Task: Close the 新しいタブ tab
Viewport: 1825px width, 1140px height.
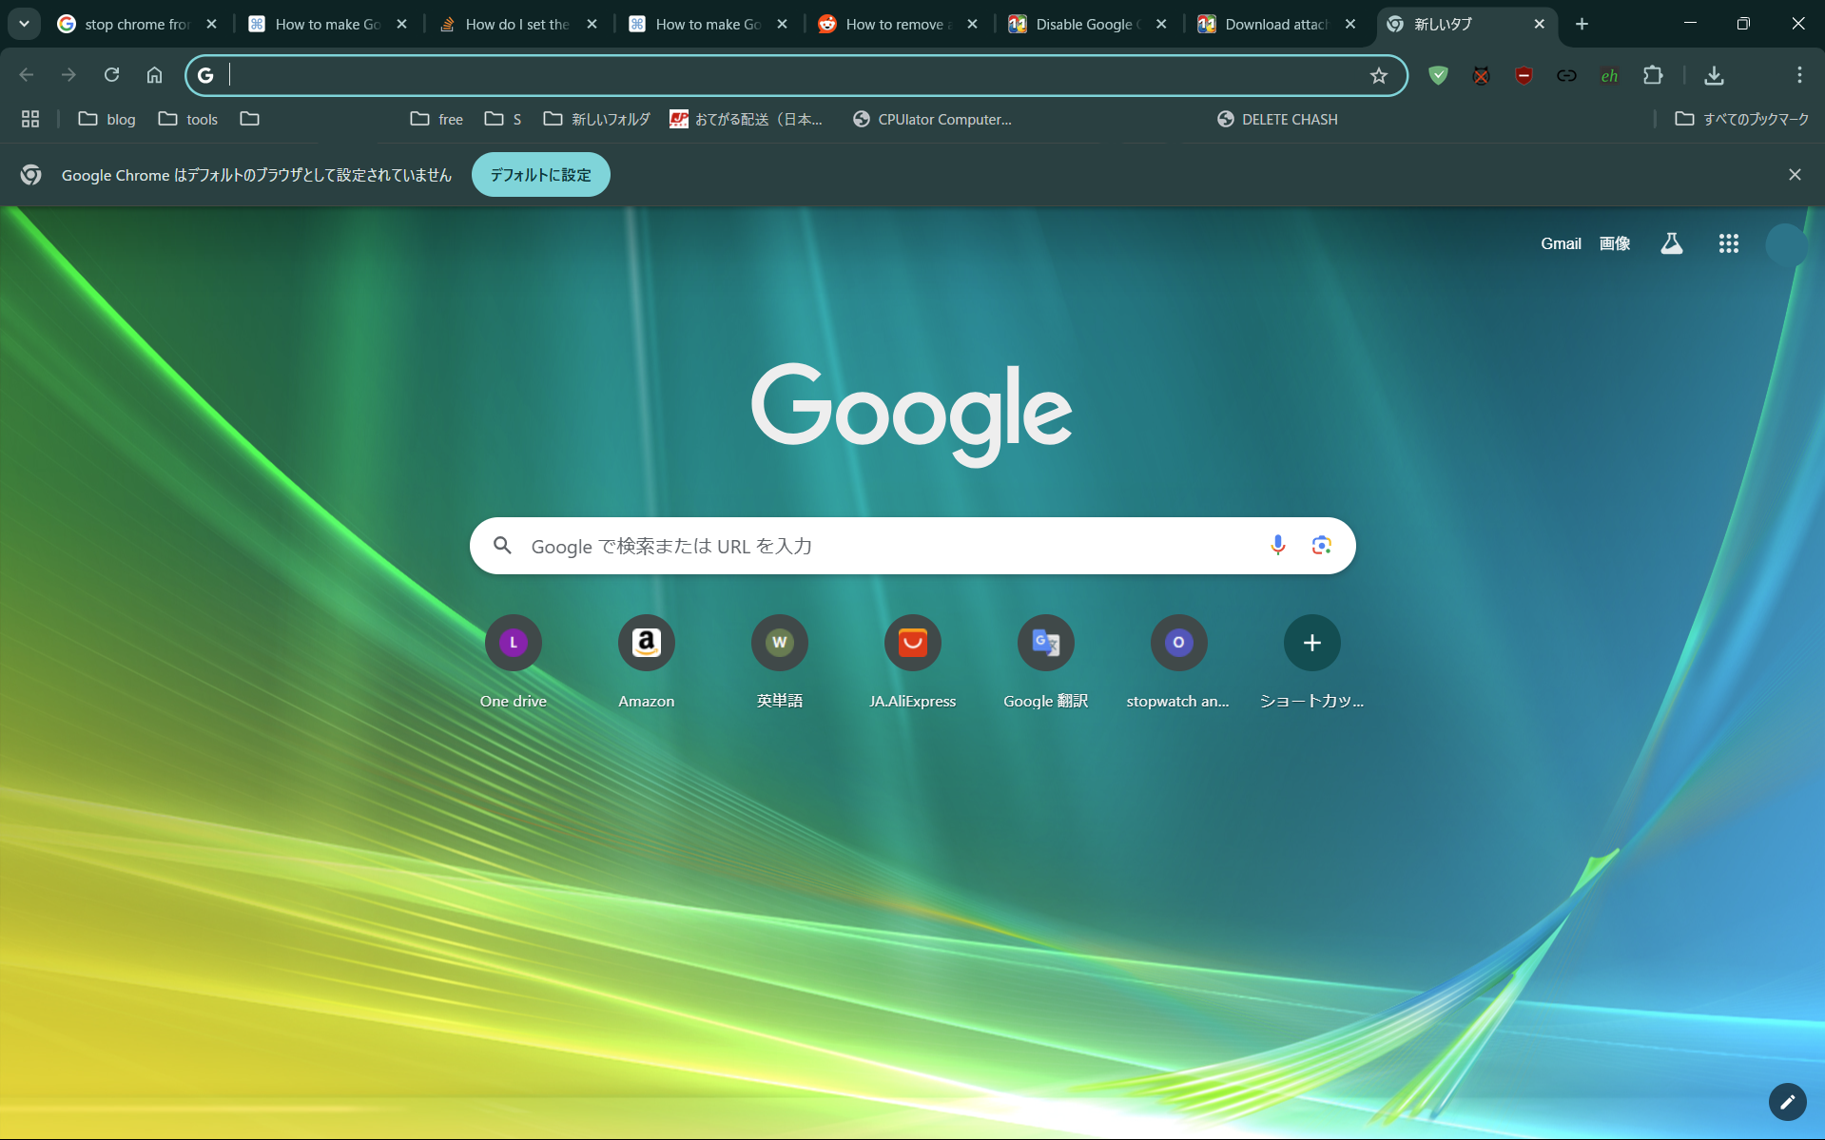Action: click(x=1539, y=24)
